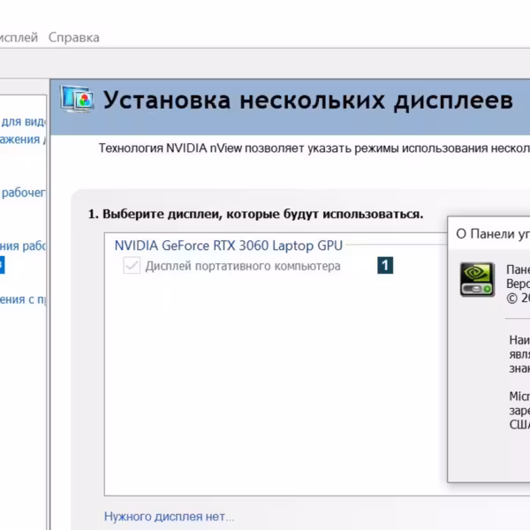Viewport: 530px width, 530px height.
Task: Select NVIDIA GeForce RTX 3060 Laptop GPU text
Action: [x=229, y=246]
